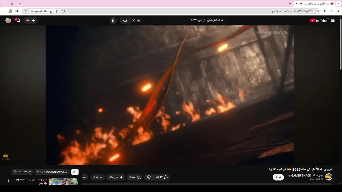The image size is (342, 192).
Task: Click the greyed-out forward arrow
Action: click(332, 11)
